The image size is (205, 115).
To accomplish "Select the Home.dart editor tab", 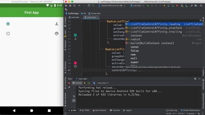I will point(91,17).
